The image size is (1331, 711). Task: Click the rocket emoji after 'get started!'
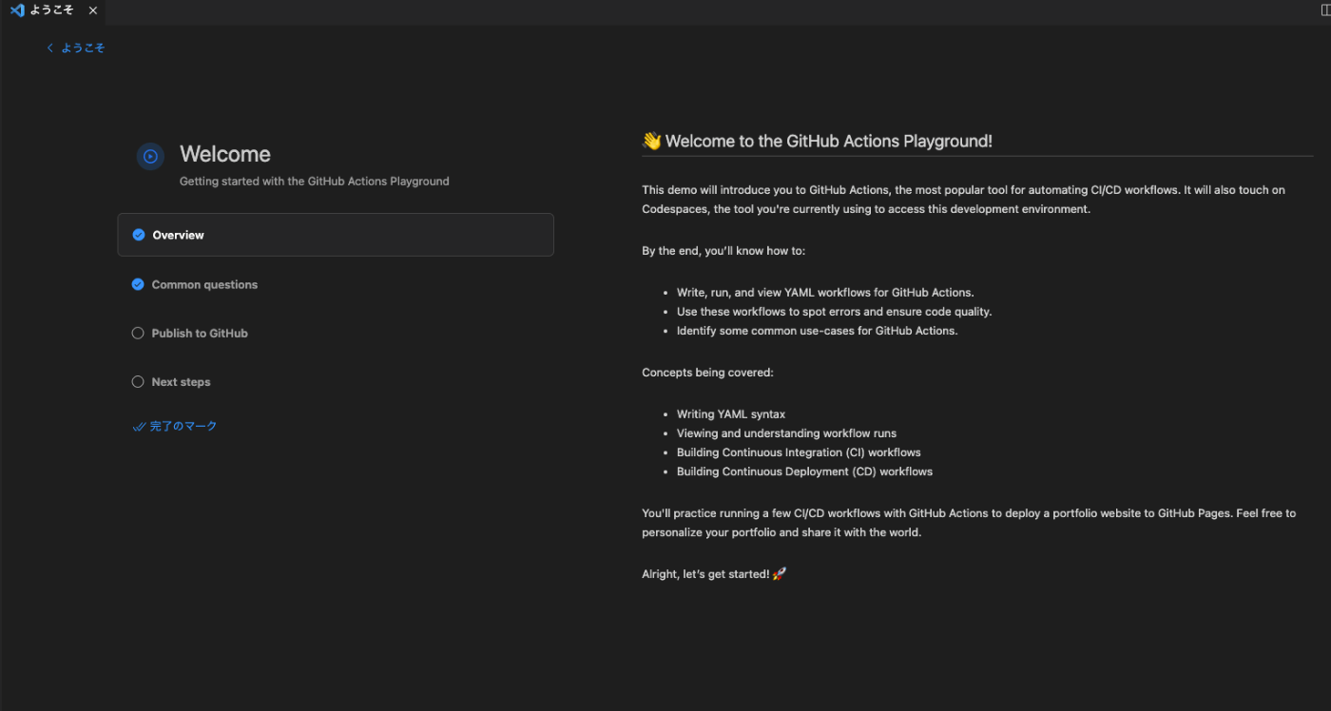pos(780,574)
